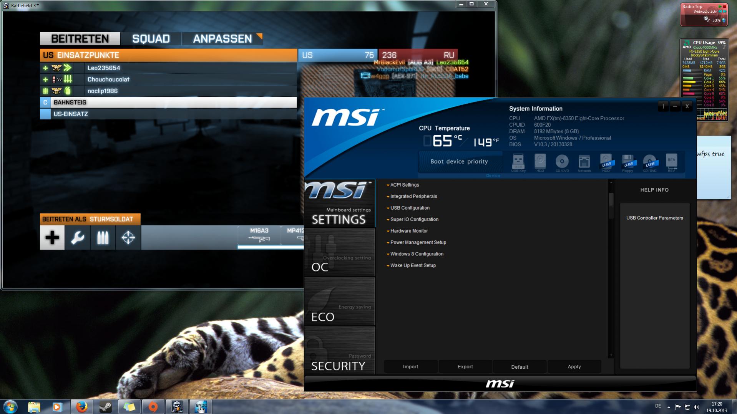Select US-EINSATZ spawn point
The image size is (737, 414).
168,114
